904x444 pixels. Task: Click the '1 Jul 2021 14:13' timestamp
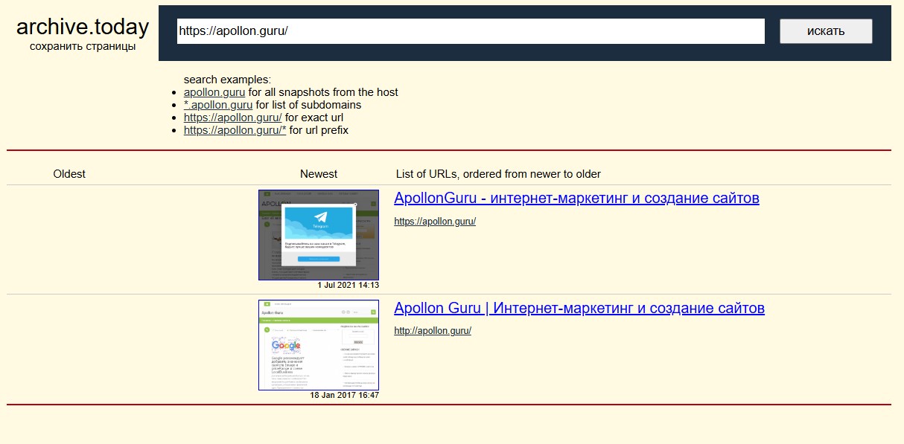coord(348,286)
